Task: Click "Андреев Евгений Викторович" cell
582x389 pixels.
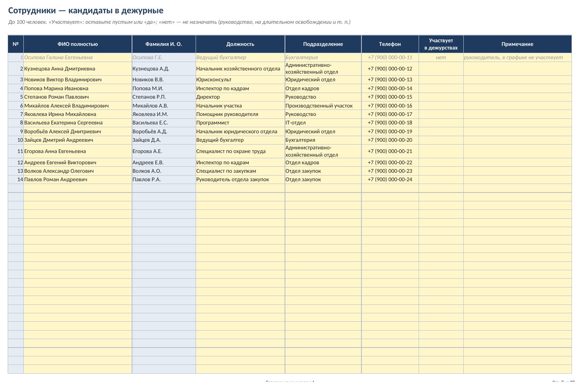Action: (78, 163)
